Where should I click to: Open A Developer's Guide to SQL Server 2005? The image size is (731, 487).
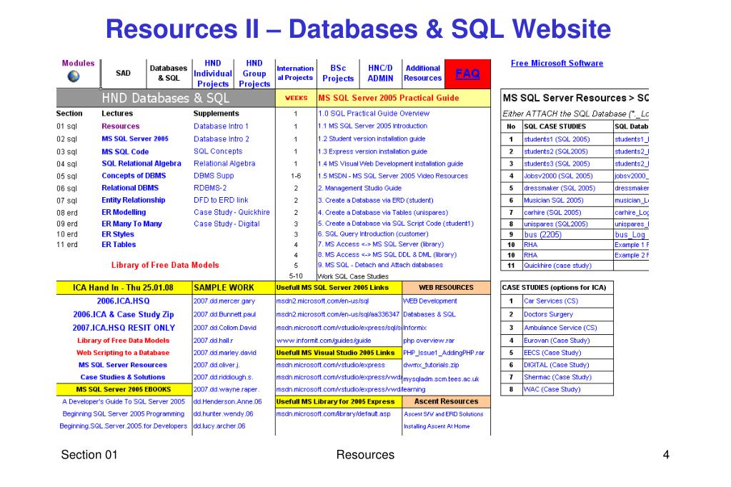coord(124,401)
